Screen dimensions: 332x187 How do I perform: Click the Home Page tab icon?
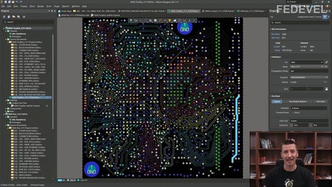[x=59, y=11]
